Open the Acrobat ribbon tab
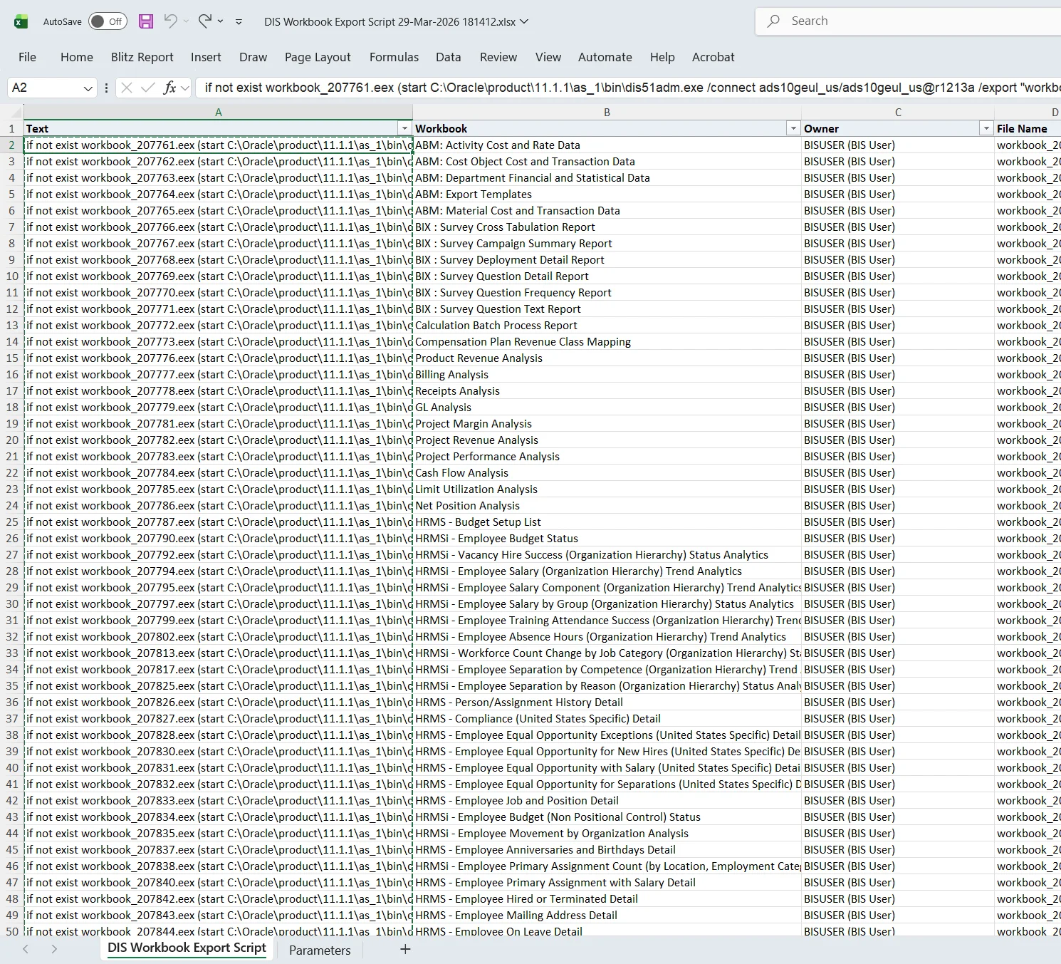 tap(714, 57)
